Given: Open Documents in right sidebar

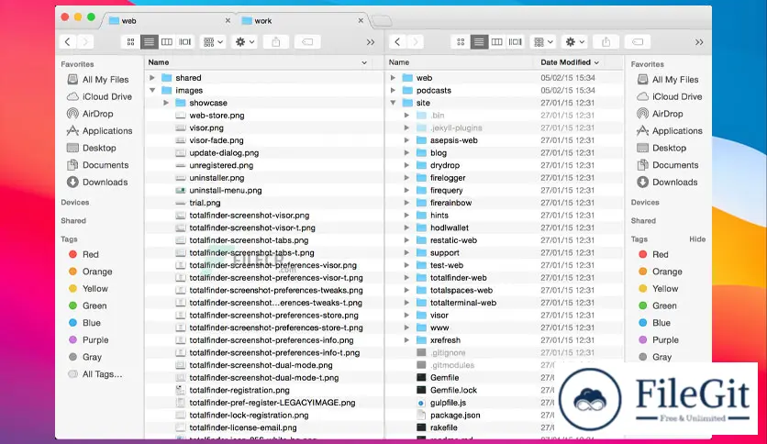Looking at the screenshot, I should point(667,165).
